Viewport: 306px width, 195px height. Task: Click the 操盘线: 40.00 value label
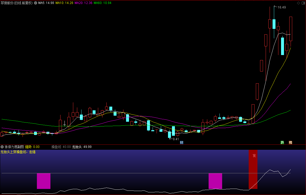pos(61,147)
